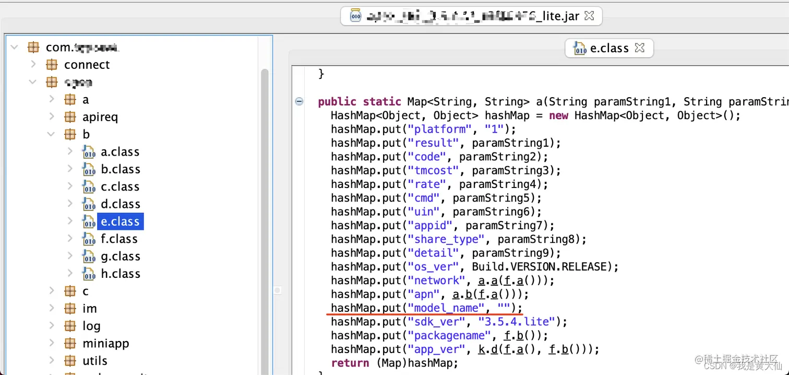Select the apireq package label
Viewport: 789px width, 375px height.
(x=100, y=117)
